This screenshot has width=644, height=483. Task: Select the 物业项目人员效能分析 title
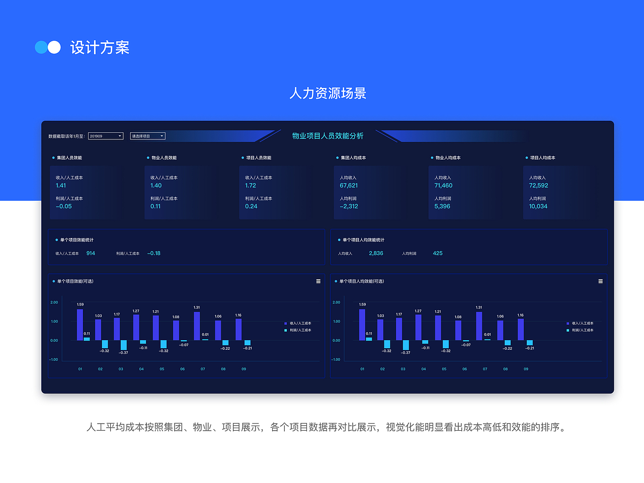point(327,135)
